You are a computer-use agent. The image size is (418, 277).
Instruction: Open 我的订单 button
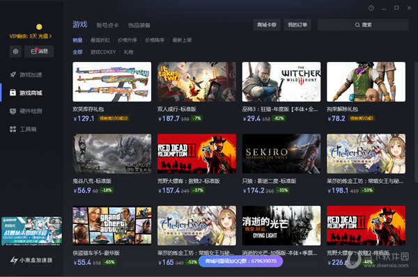point(297,25)
